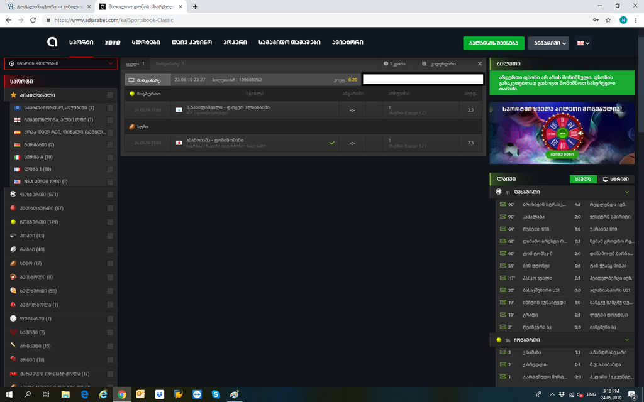This screenshot has width=644, height=402.
Task: Tick the checkbox for ჰოკეი (13)
Action: (x=110, y=236)
